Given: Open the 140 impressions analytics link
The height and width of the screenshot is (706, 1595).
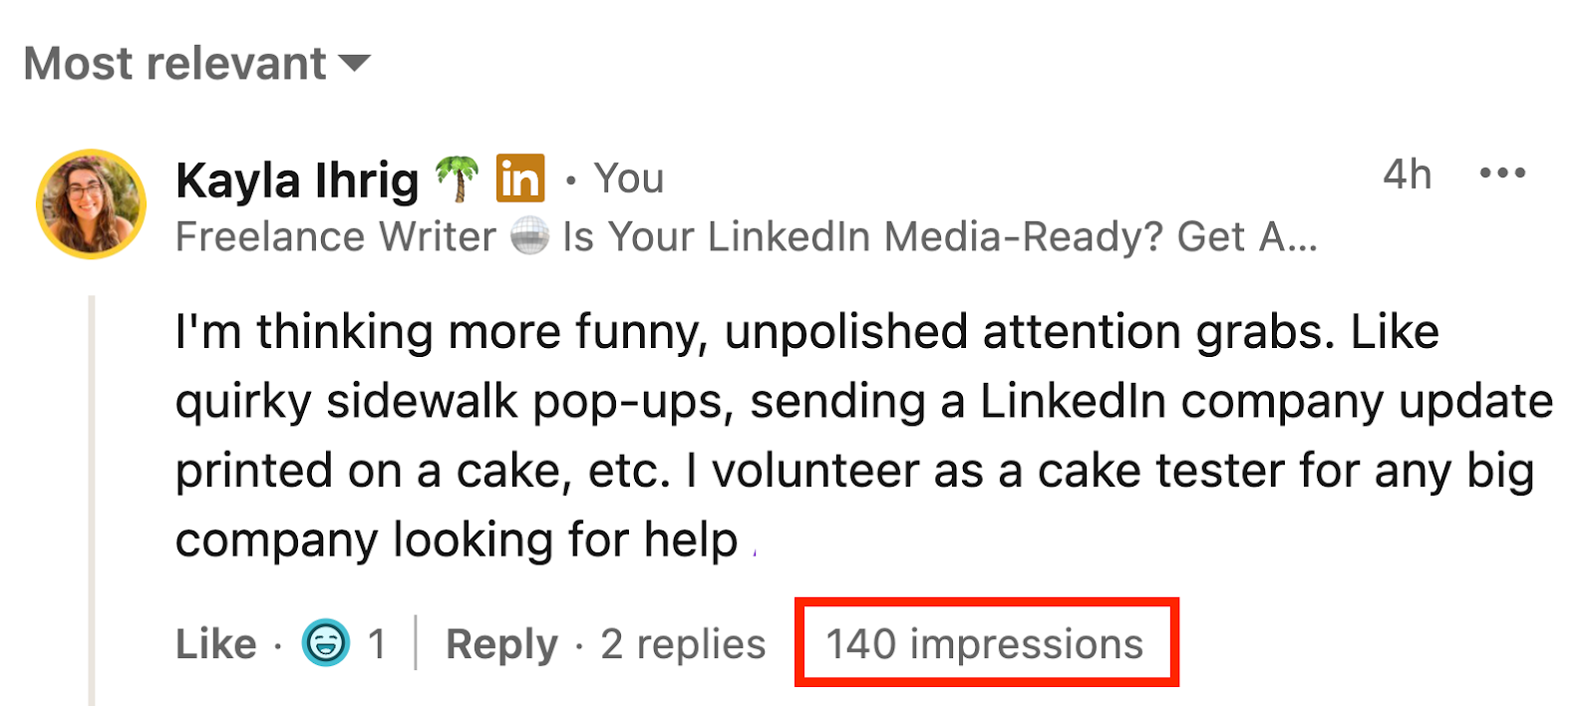Looking at the screenshot, I should (x=985, y=643).
